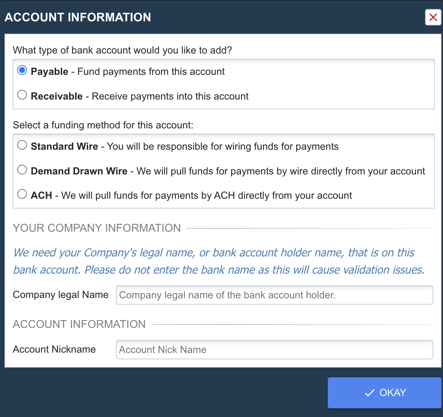The height and width of the screenshot is (417, 443).
Task: Click the blue italic legal name notice
Action: pos(219,261)
